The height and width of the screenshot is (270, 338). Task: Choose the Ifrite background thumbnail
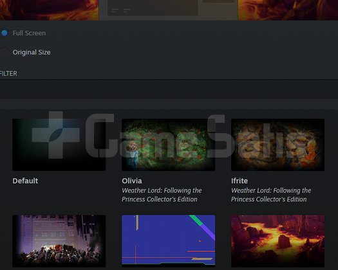(277, 145)
